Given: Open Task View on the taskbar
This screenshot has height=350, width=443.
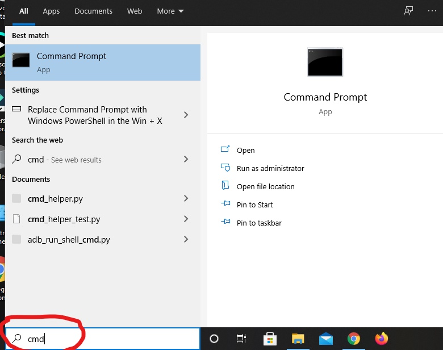Looking at the screenshot, I should pyautogui.click(x=241, y=339).
